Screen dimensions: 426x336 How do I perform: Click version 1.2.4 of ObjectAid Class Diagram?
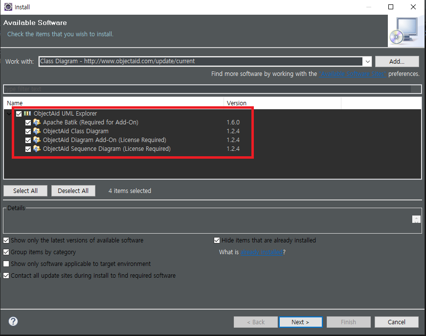click(233, 131)
